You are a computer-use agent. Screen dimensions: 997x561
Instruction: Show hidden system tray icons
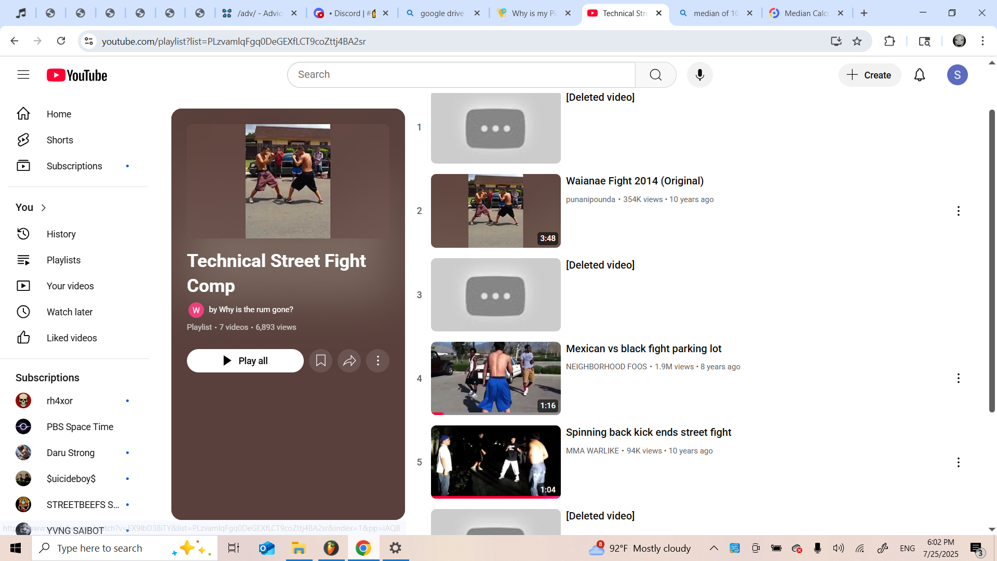714,548
